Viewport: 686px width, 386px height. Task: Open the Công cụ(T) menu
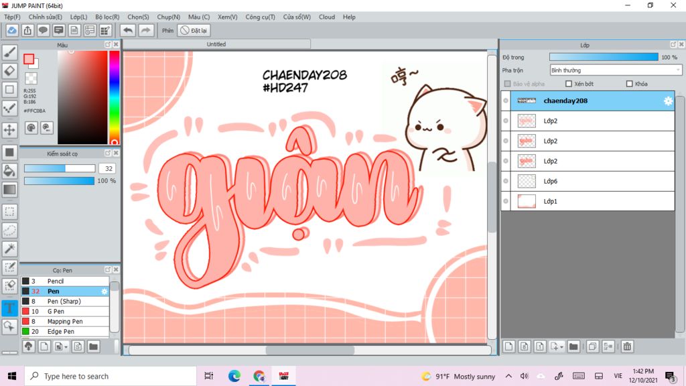[261, 17]
